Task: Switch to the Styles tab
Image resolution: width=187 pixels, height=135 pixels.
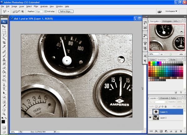Action: click(x=173, y=59)
